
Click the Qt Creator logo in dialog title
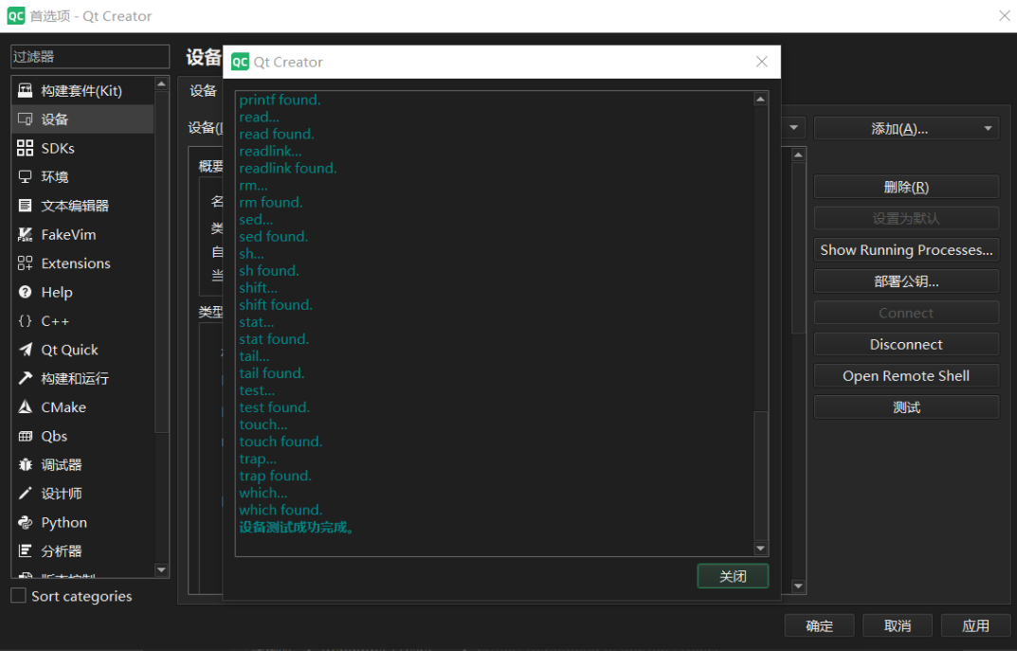(240, 62)
